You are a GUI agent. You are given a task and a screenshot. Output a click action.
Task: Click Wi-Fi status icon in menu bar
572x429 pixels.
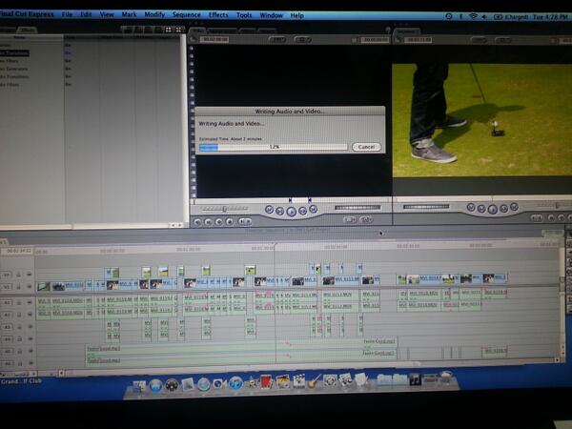point(473,17)
